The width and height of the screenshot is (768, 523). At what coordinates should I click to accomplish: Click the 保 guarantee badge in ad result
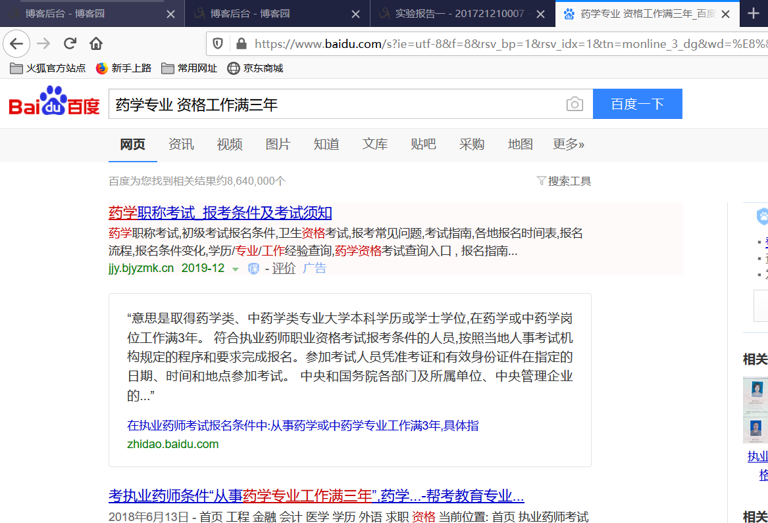[253, 268]
